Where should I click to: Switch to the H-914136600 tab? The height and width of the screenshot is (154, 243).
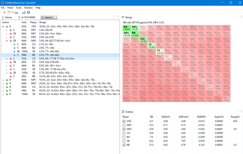tap(27, 17)
